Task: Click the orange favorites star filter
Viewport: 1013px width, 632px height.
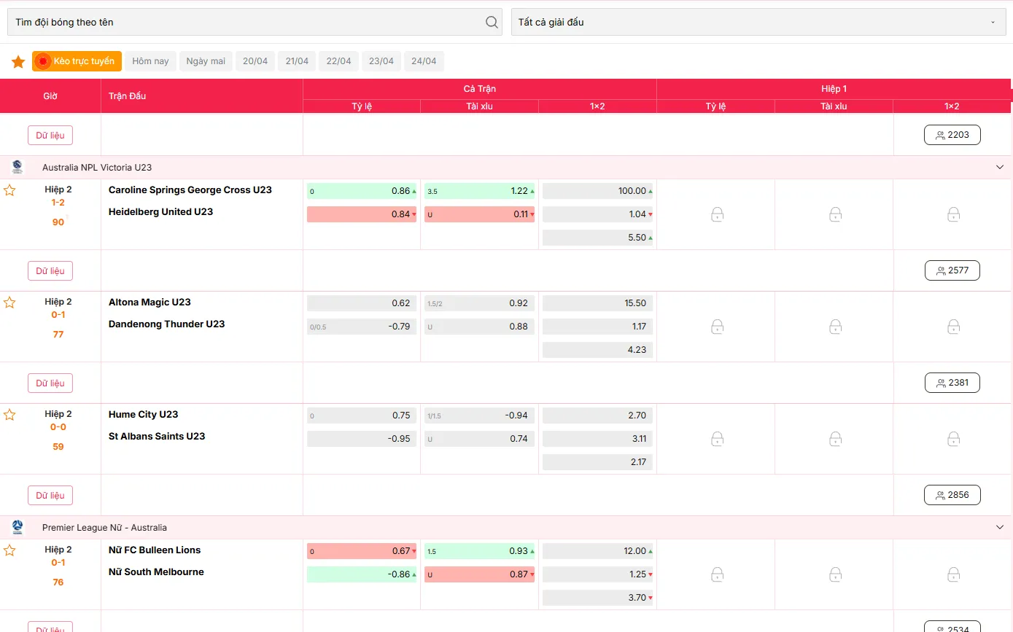Action: (x=18, y=62)
